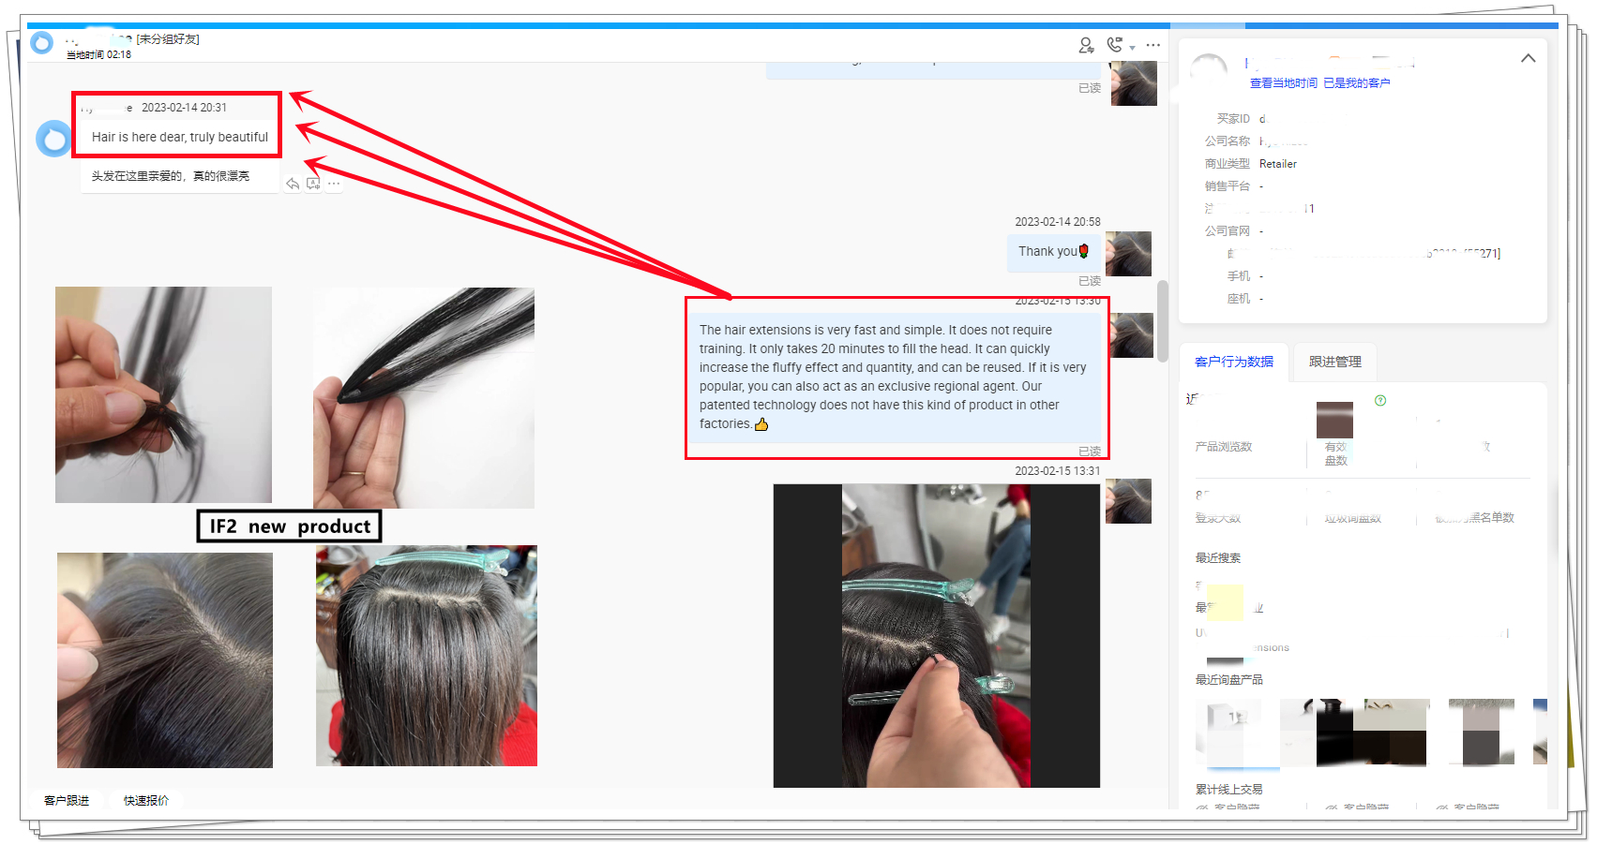Open the more options menu in chat header
This screenshot has height=844, width=1597.
1153,45
